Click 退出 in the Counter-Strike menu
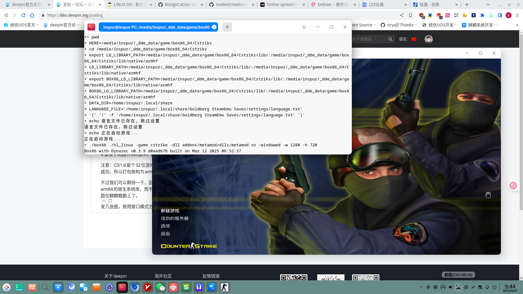This screenshot has width=523, height=294. (165, 234)
